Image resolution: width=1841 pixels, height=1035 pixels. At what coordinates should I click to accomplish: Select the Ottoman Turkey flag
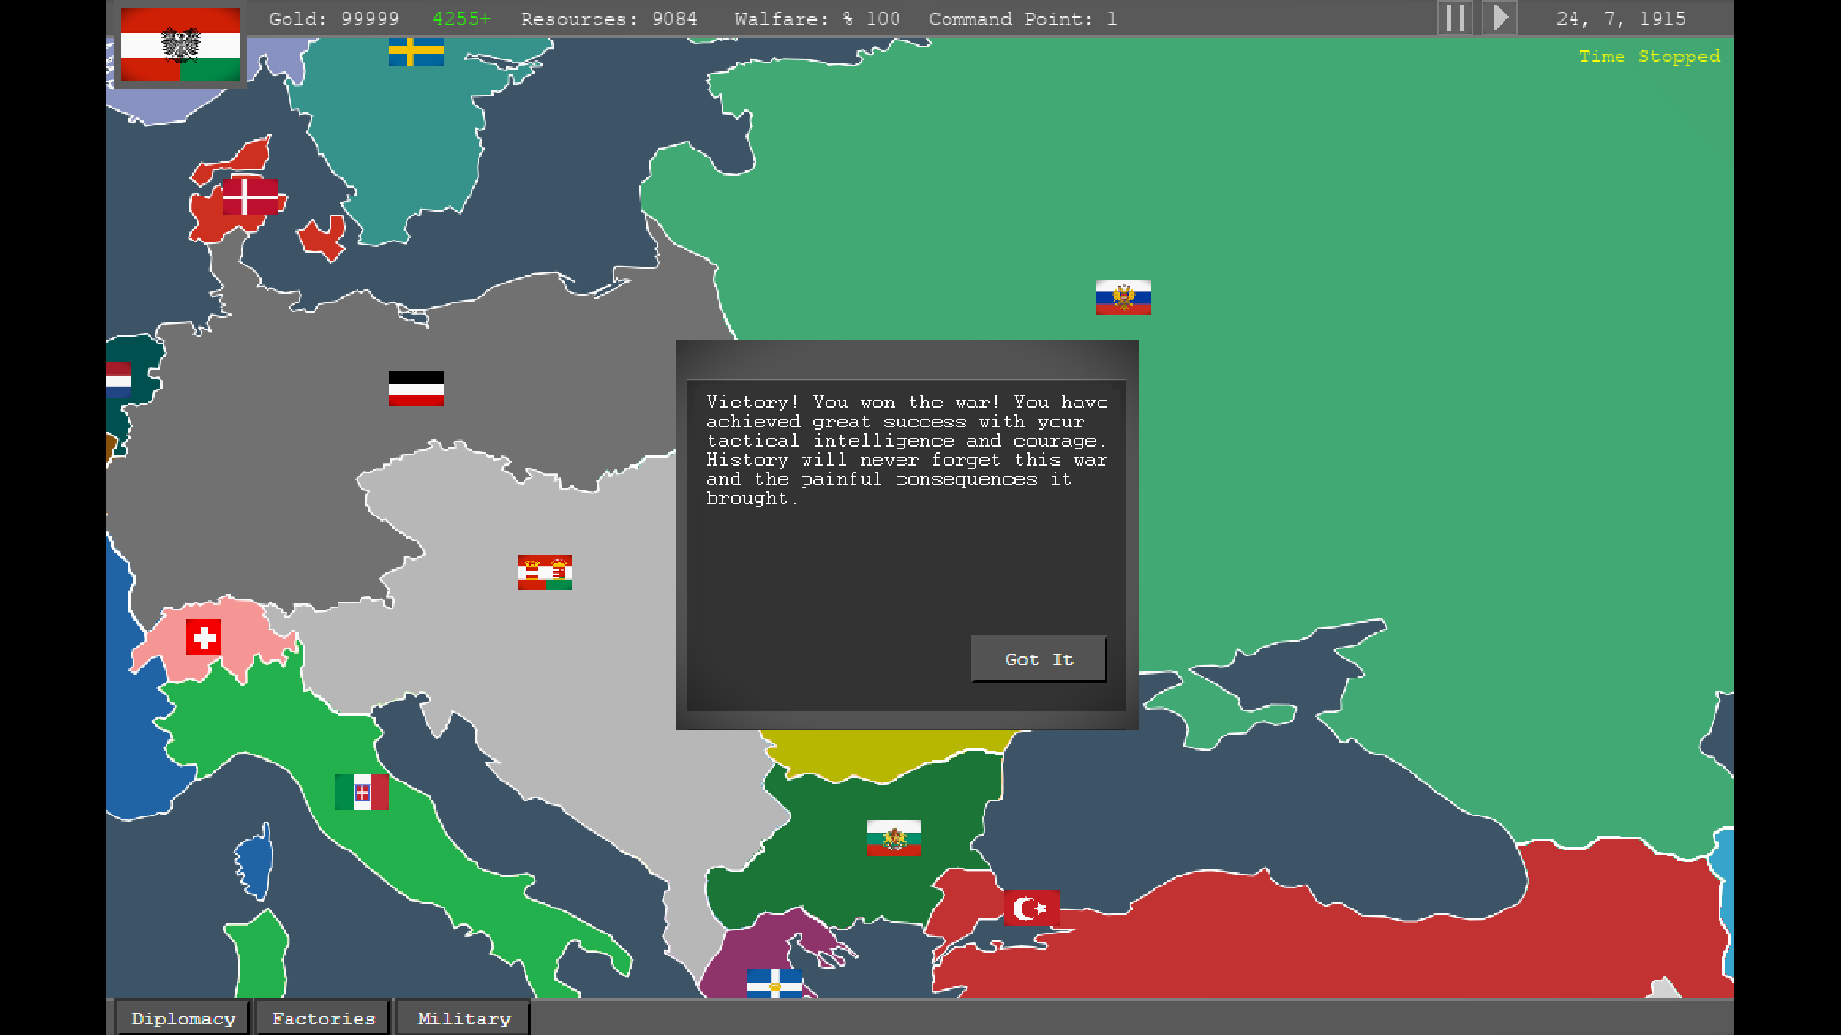(1032, 908)
